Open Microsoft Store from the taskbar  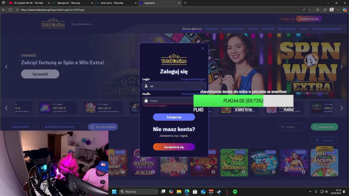[x=195, y=192]
